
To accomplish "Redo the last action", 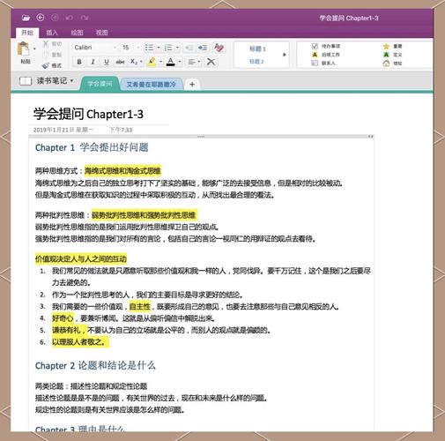I will point(85,18).
